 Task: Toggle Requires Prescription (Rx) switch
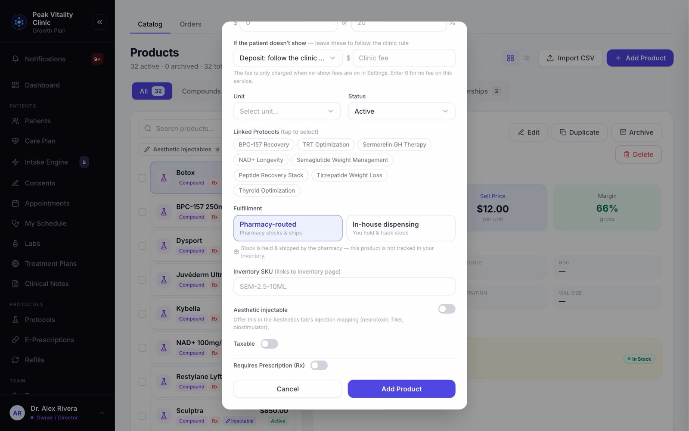pyautogui.click(x=319, y=365)
